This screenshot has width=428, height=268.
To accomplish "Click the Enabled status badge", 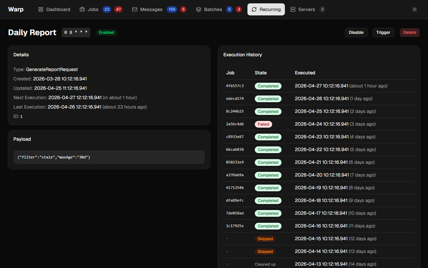I will [x=106, y=32].
